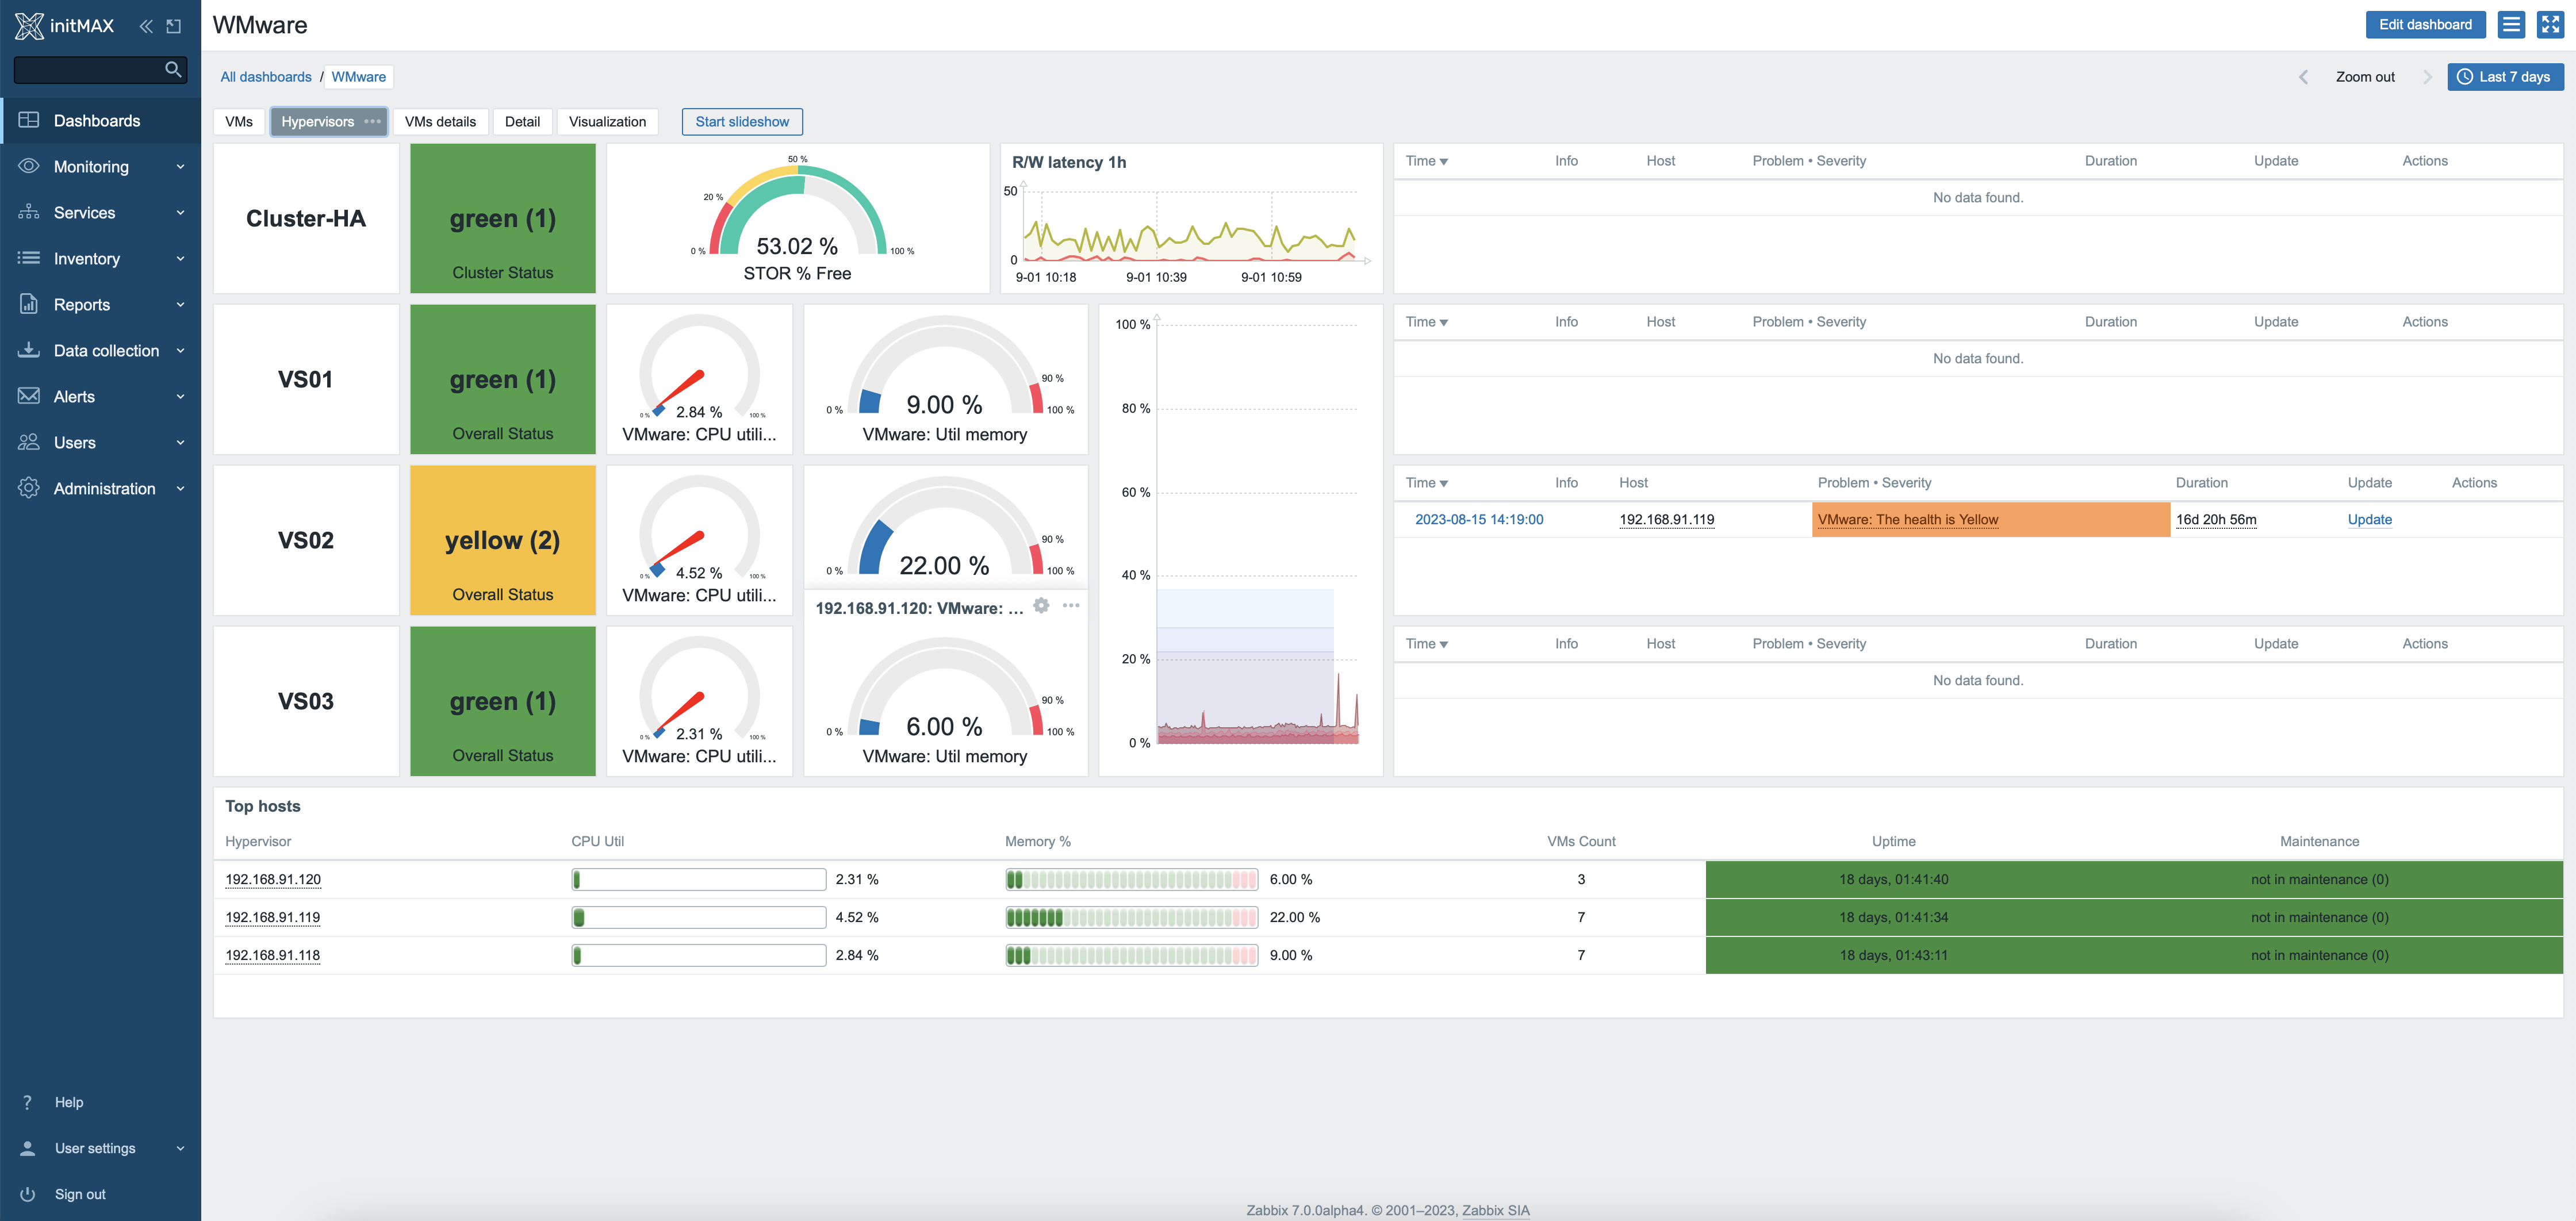The height and width of the screenshot is (1221, 2576).
Task: Open three-dot menu on 192.168.91.120 widget
Action: 1071,605
